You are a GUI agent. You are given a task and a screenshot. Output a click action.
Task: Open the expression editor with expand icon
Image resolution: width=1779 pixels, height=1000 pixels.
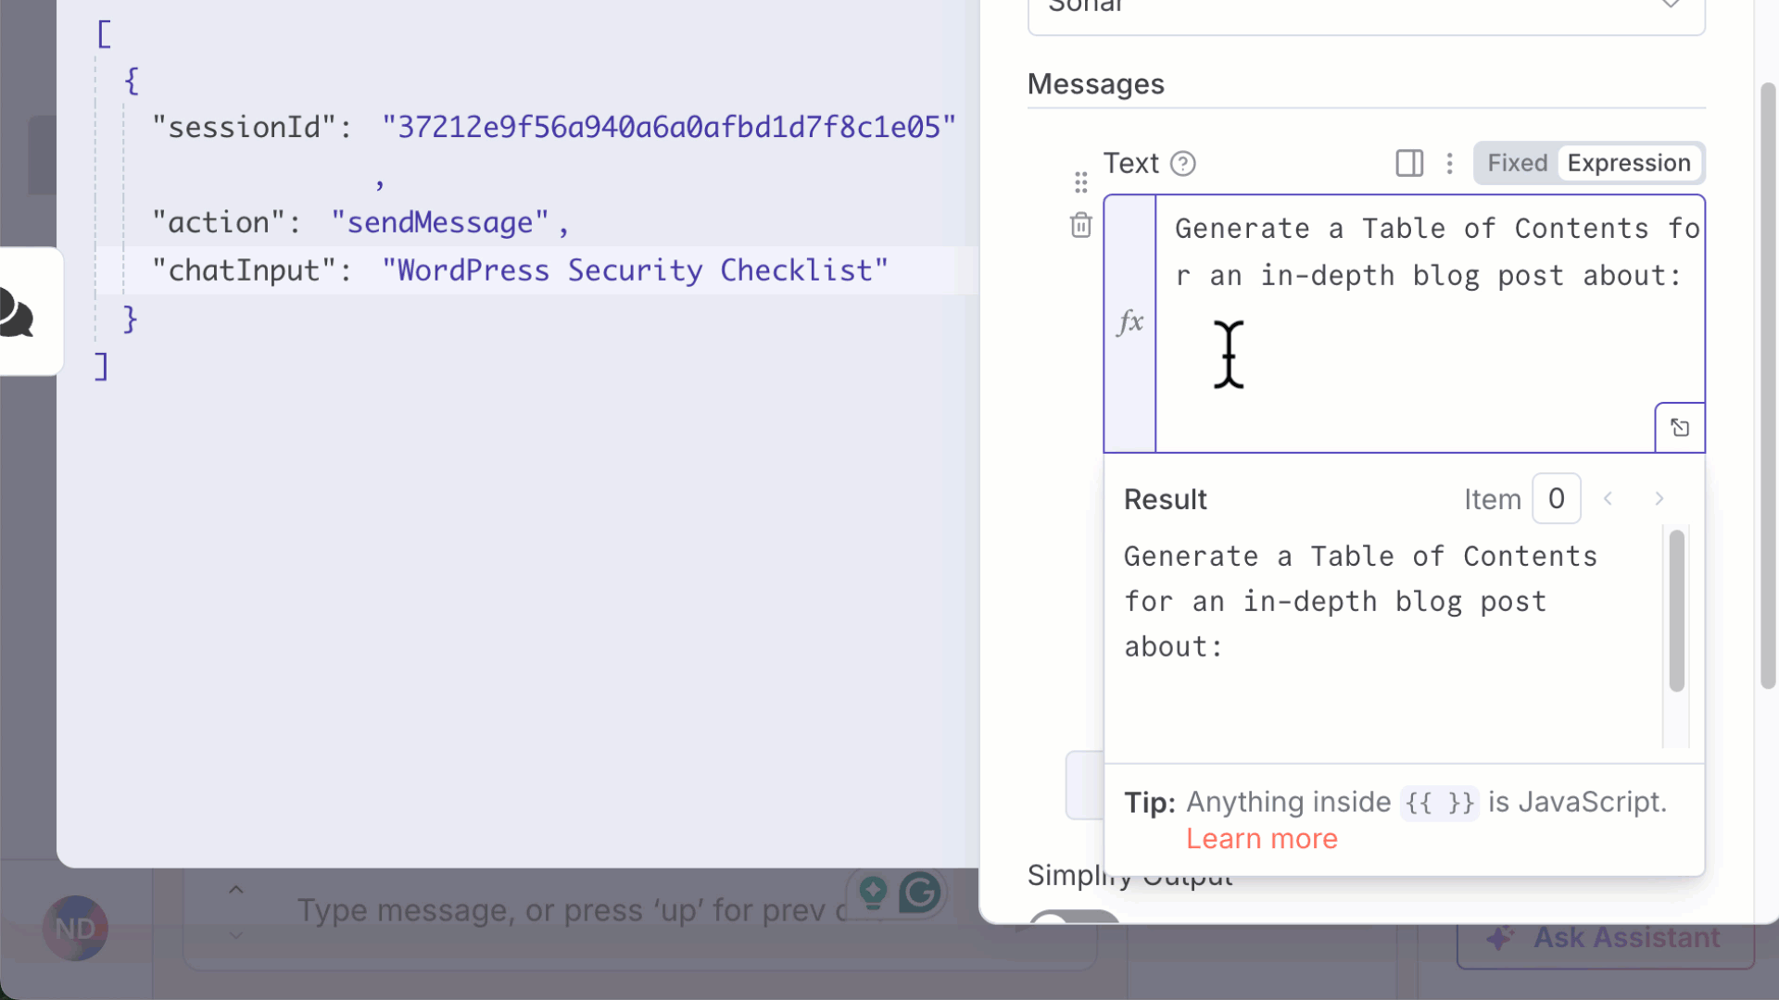pos(1679,428)
